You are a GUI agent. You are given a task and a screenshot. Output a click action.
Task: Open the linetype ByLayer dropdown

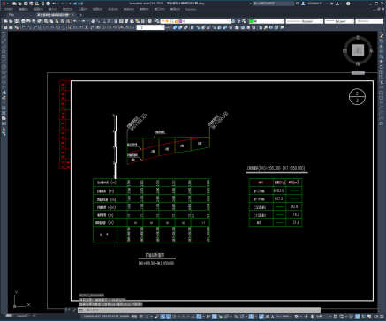point(321,21)
